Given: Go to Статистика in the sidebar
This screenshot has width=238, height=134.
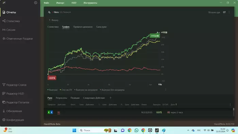Looking at the screenshot, I should [11, 21].
